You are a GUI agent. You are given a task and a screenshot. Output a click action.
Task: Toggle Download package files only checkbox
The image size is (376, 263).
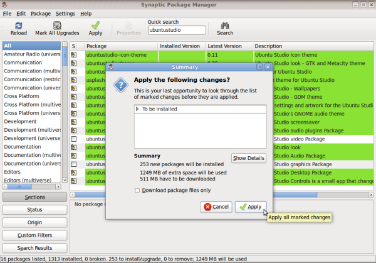[x=137, y=191]
